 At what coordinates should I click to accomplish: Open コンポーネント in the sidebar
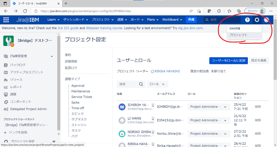tap(21, 102)
